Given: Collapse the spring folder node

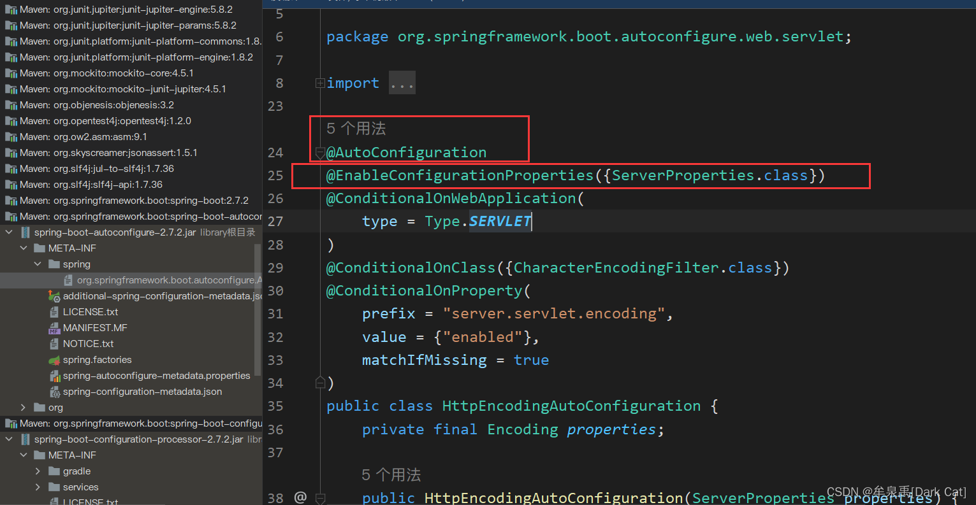Looking at the screenshot, I should [x=38, y=264].
